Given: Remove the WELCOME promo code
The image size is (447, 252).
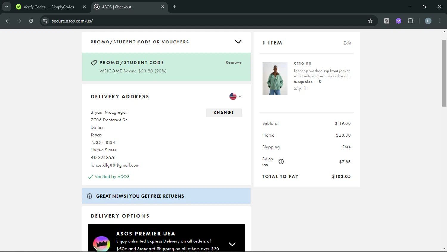Looking at the screenshot, I should (x=233, y=62).
